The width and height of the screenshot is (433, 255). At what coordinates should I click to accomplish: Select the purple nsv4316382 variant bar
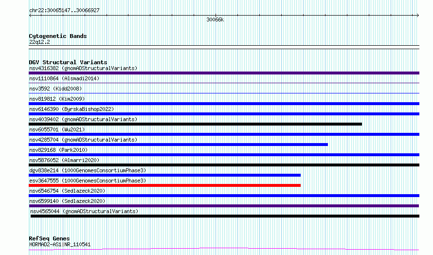224,73
